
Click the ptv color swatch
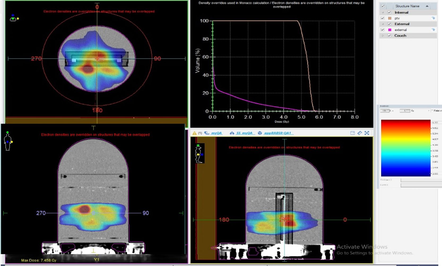390,18
